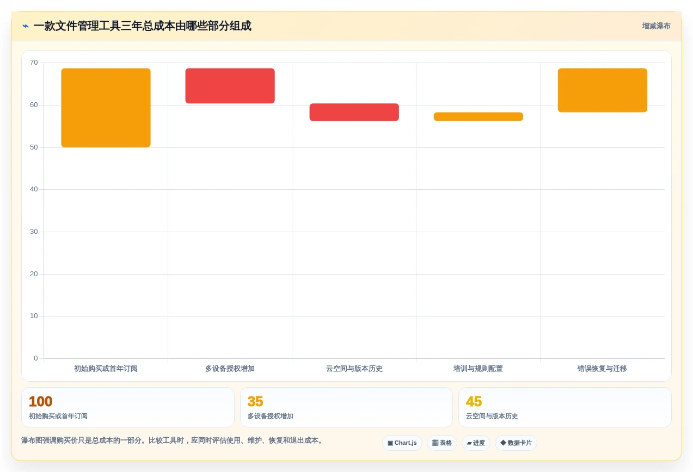This screenshot has height=472, width=693.
Task: Click the footnote text starting 瀑布图强调购买价
Action: coord(173,440)
